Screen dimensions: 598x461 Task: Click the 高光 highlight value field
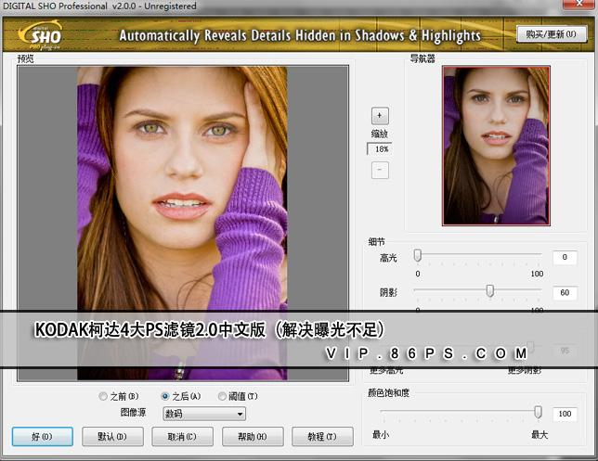565,257
